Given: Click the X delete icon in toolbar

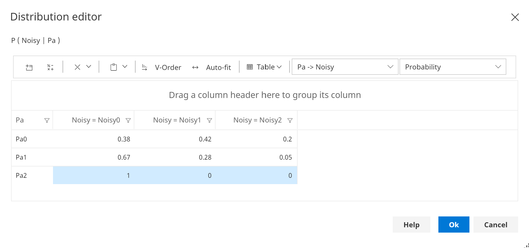Looking at the screenshot, I should 77,67.
